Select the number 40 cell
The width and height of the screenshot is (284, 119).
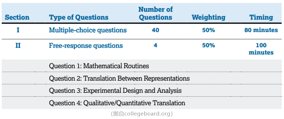click(x=155, y=30)
